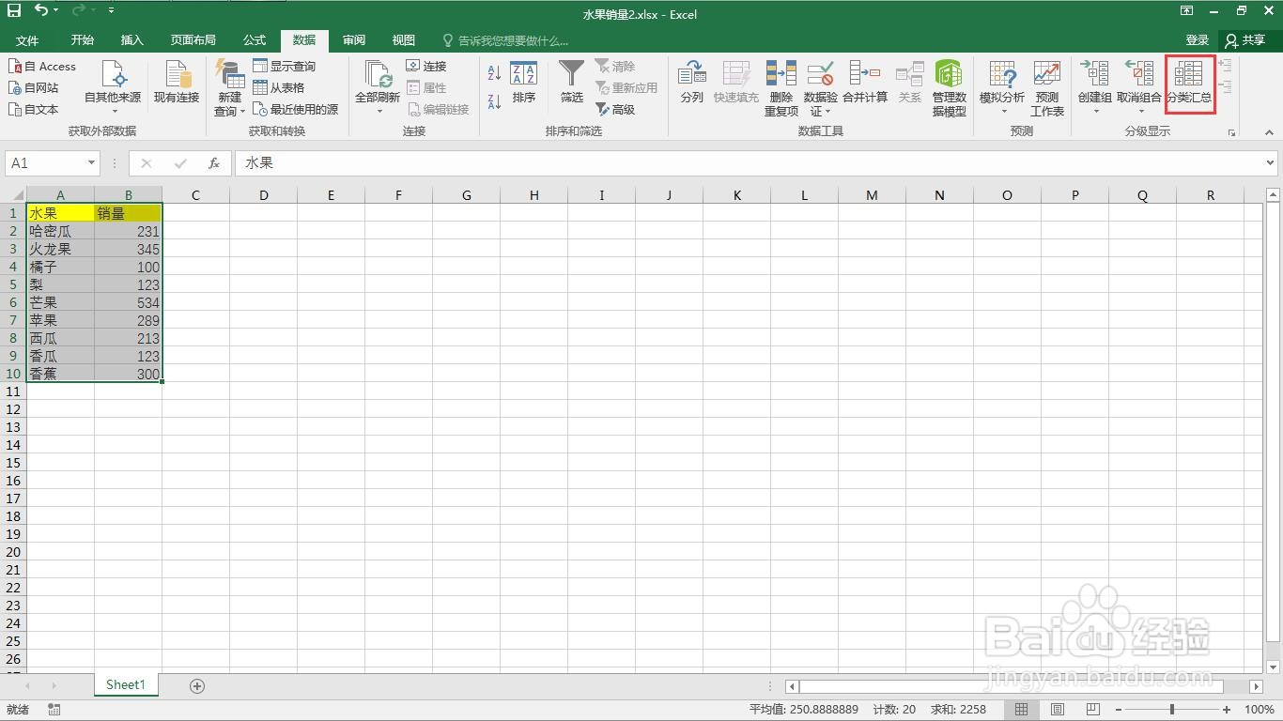This screenshot has height=721, width=1283.
Task: Open Consolidate (合并计算)
Action: point(865,83)
